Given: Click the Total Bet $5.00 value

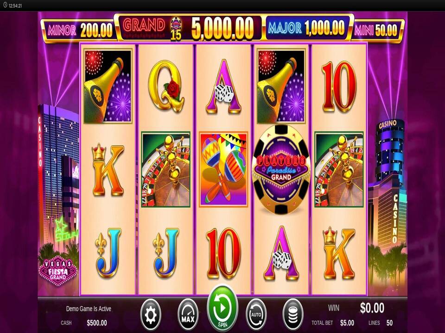Looking at the screenshot, I should (347, 323).
